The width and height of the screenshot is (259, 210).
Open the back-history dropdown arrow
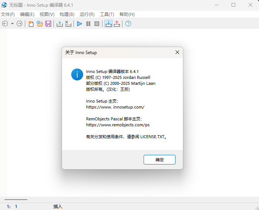click(12, 24)
